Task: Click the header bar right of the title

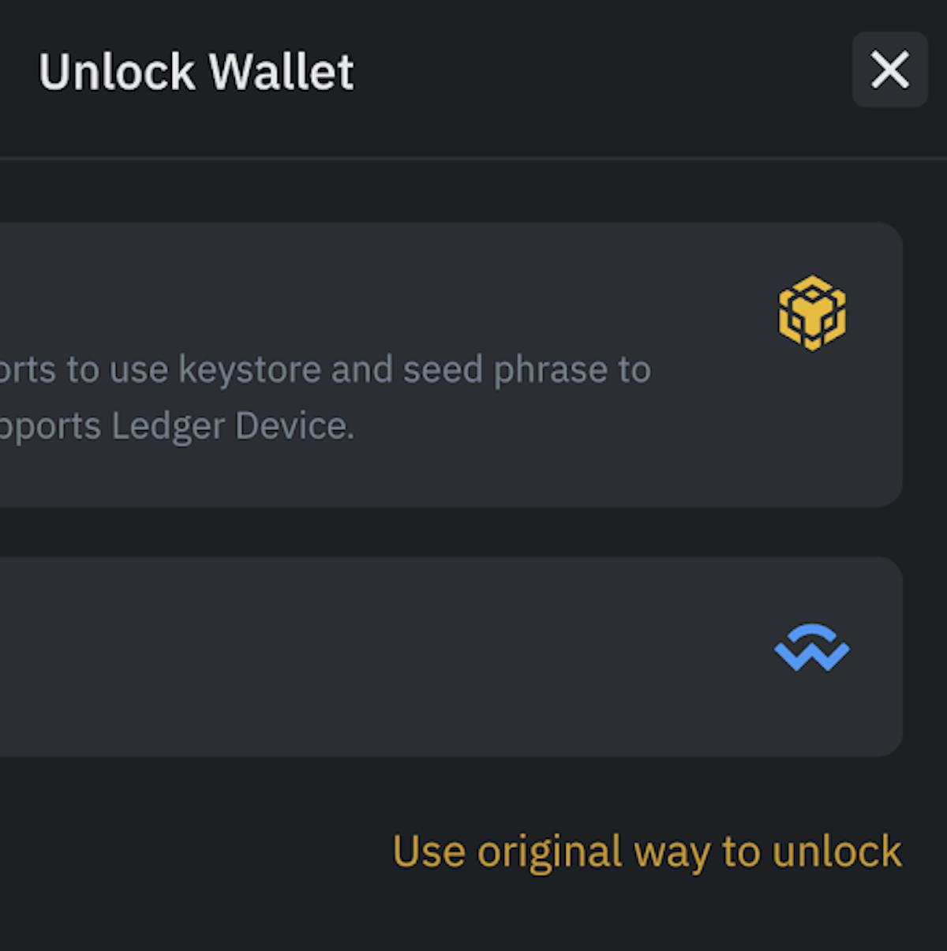Action: [x=600, y=71]
